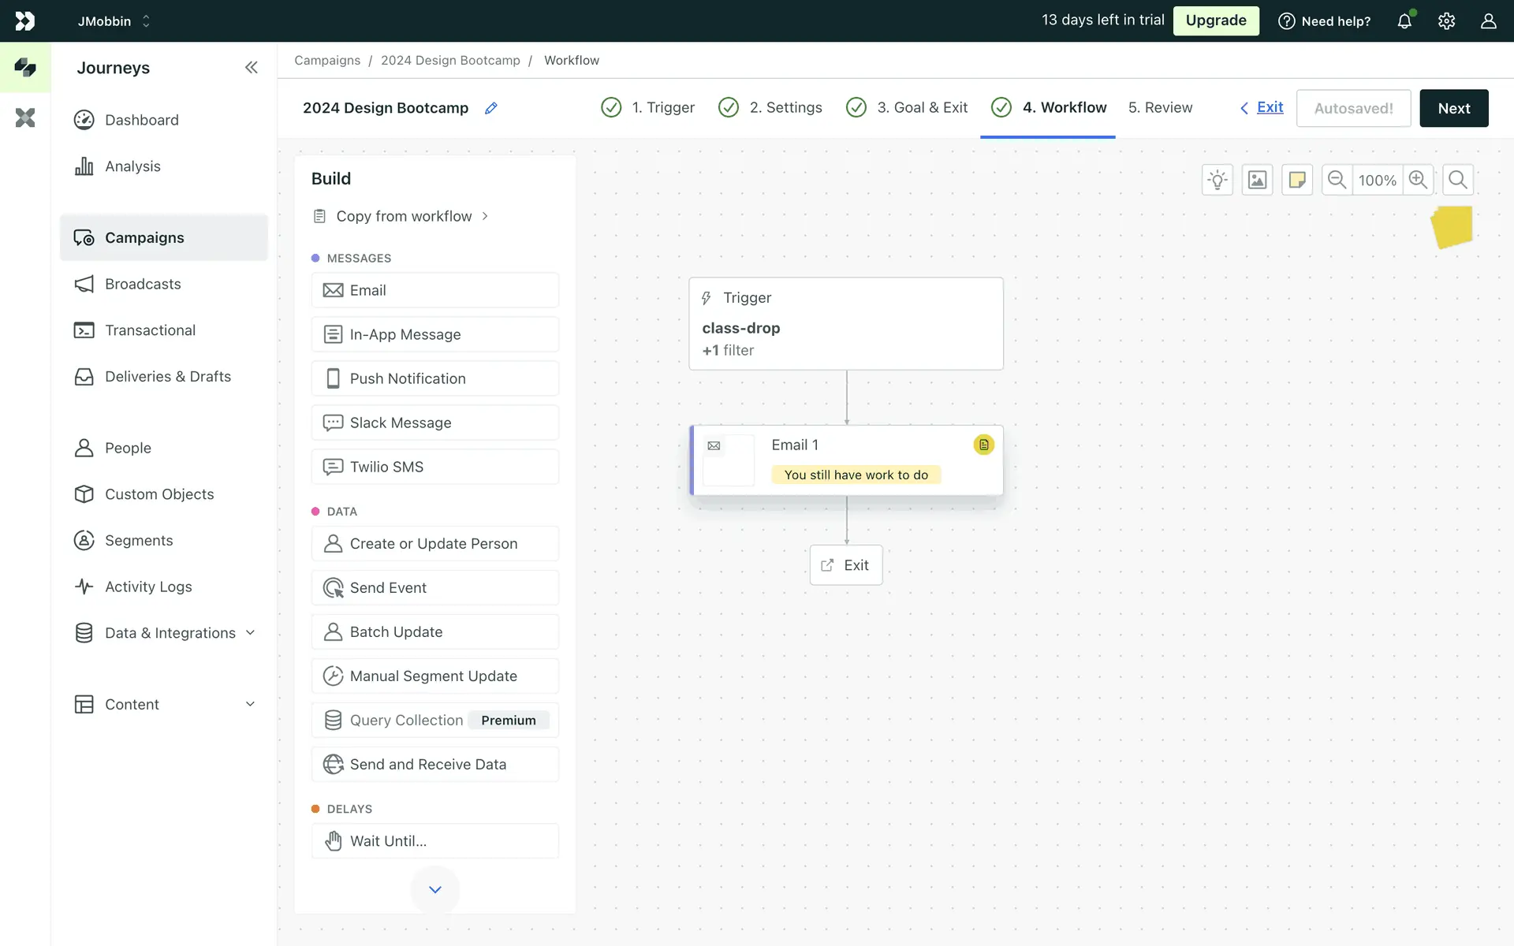Expand Copy from workflow option

click(x=404, y=216)
